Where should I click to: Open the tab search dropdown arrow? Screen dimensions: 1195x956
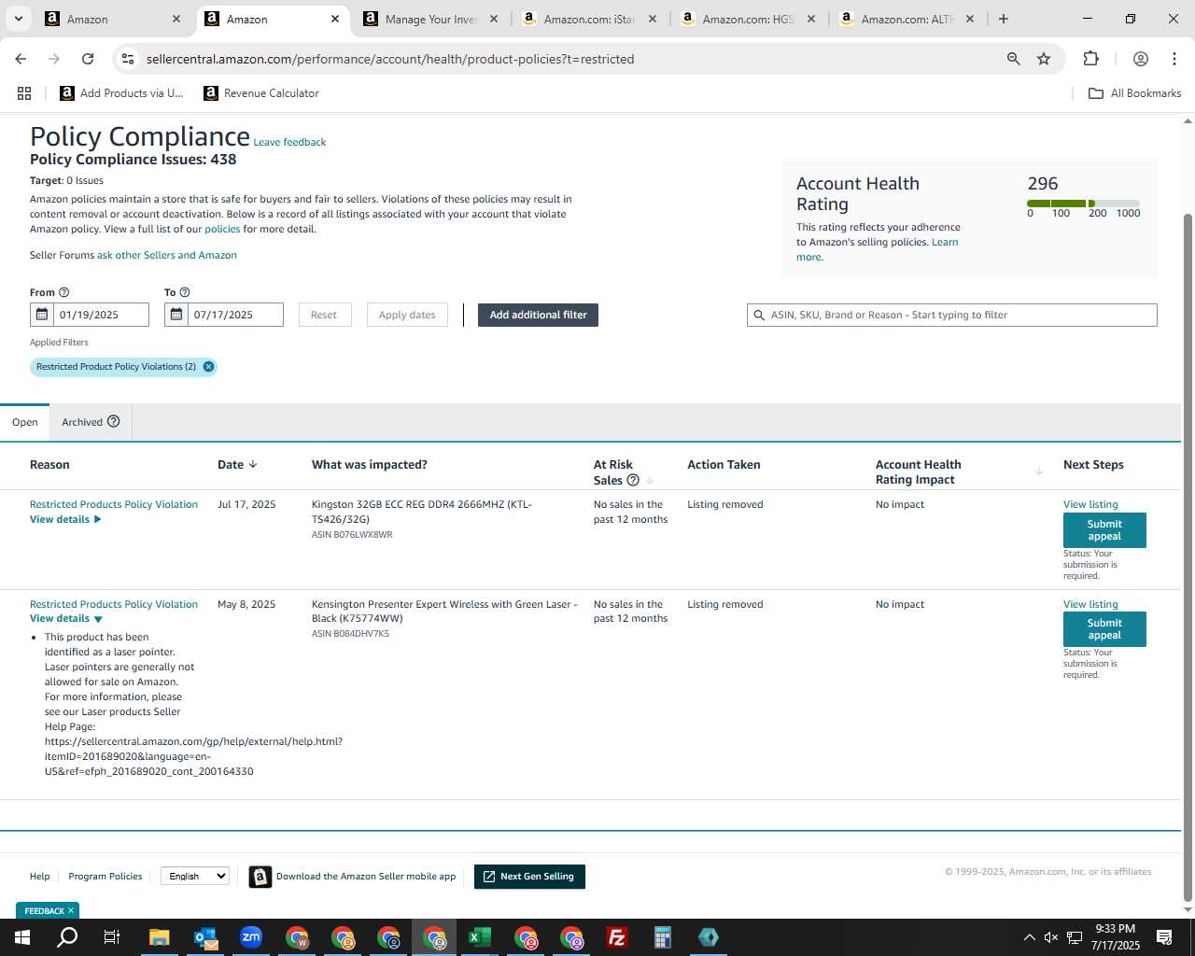18,19
